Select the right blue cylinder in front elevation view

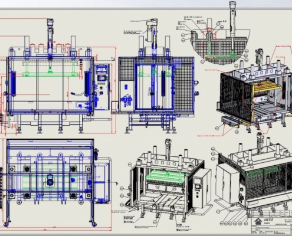tap(87, 84)
